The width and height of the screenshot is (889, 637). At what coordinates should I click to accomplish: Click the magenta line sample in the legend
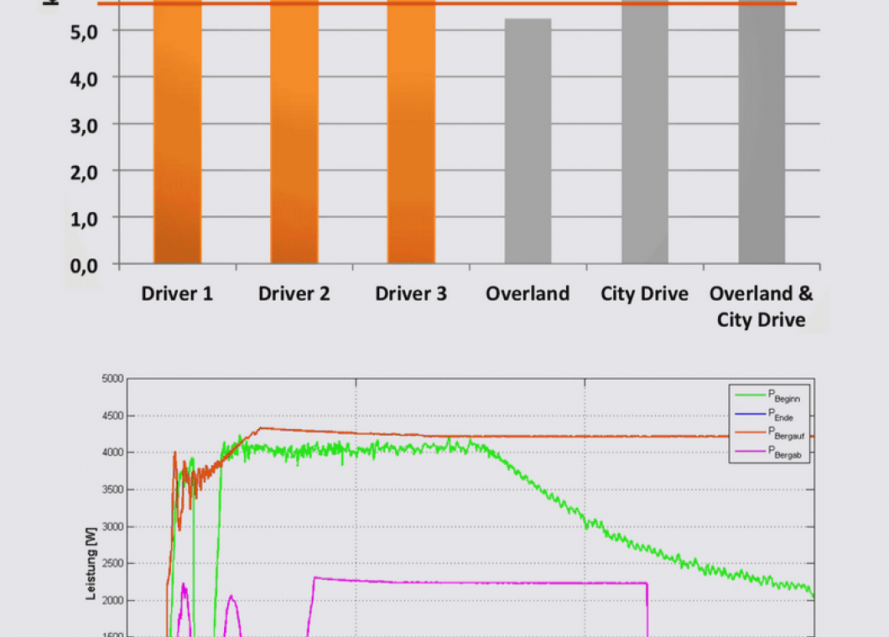(x=750, y=451)
